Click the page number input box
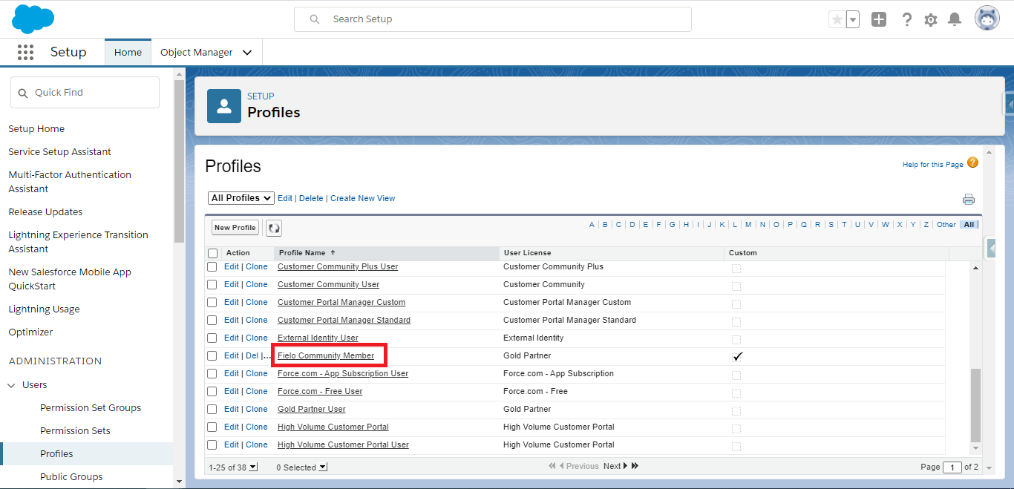The image size is (1014, 489). coord(952,467)
